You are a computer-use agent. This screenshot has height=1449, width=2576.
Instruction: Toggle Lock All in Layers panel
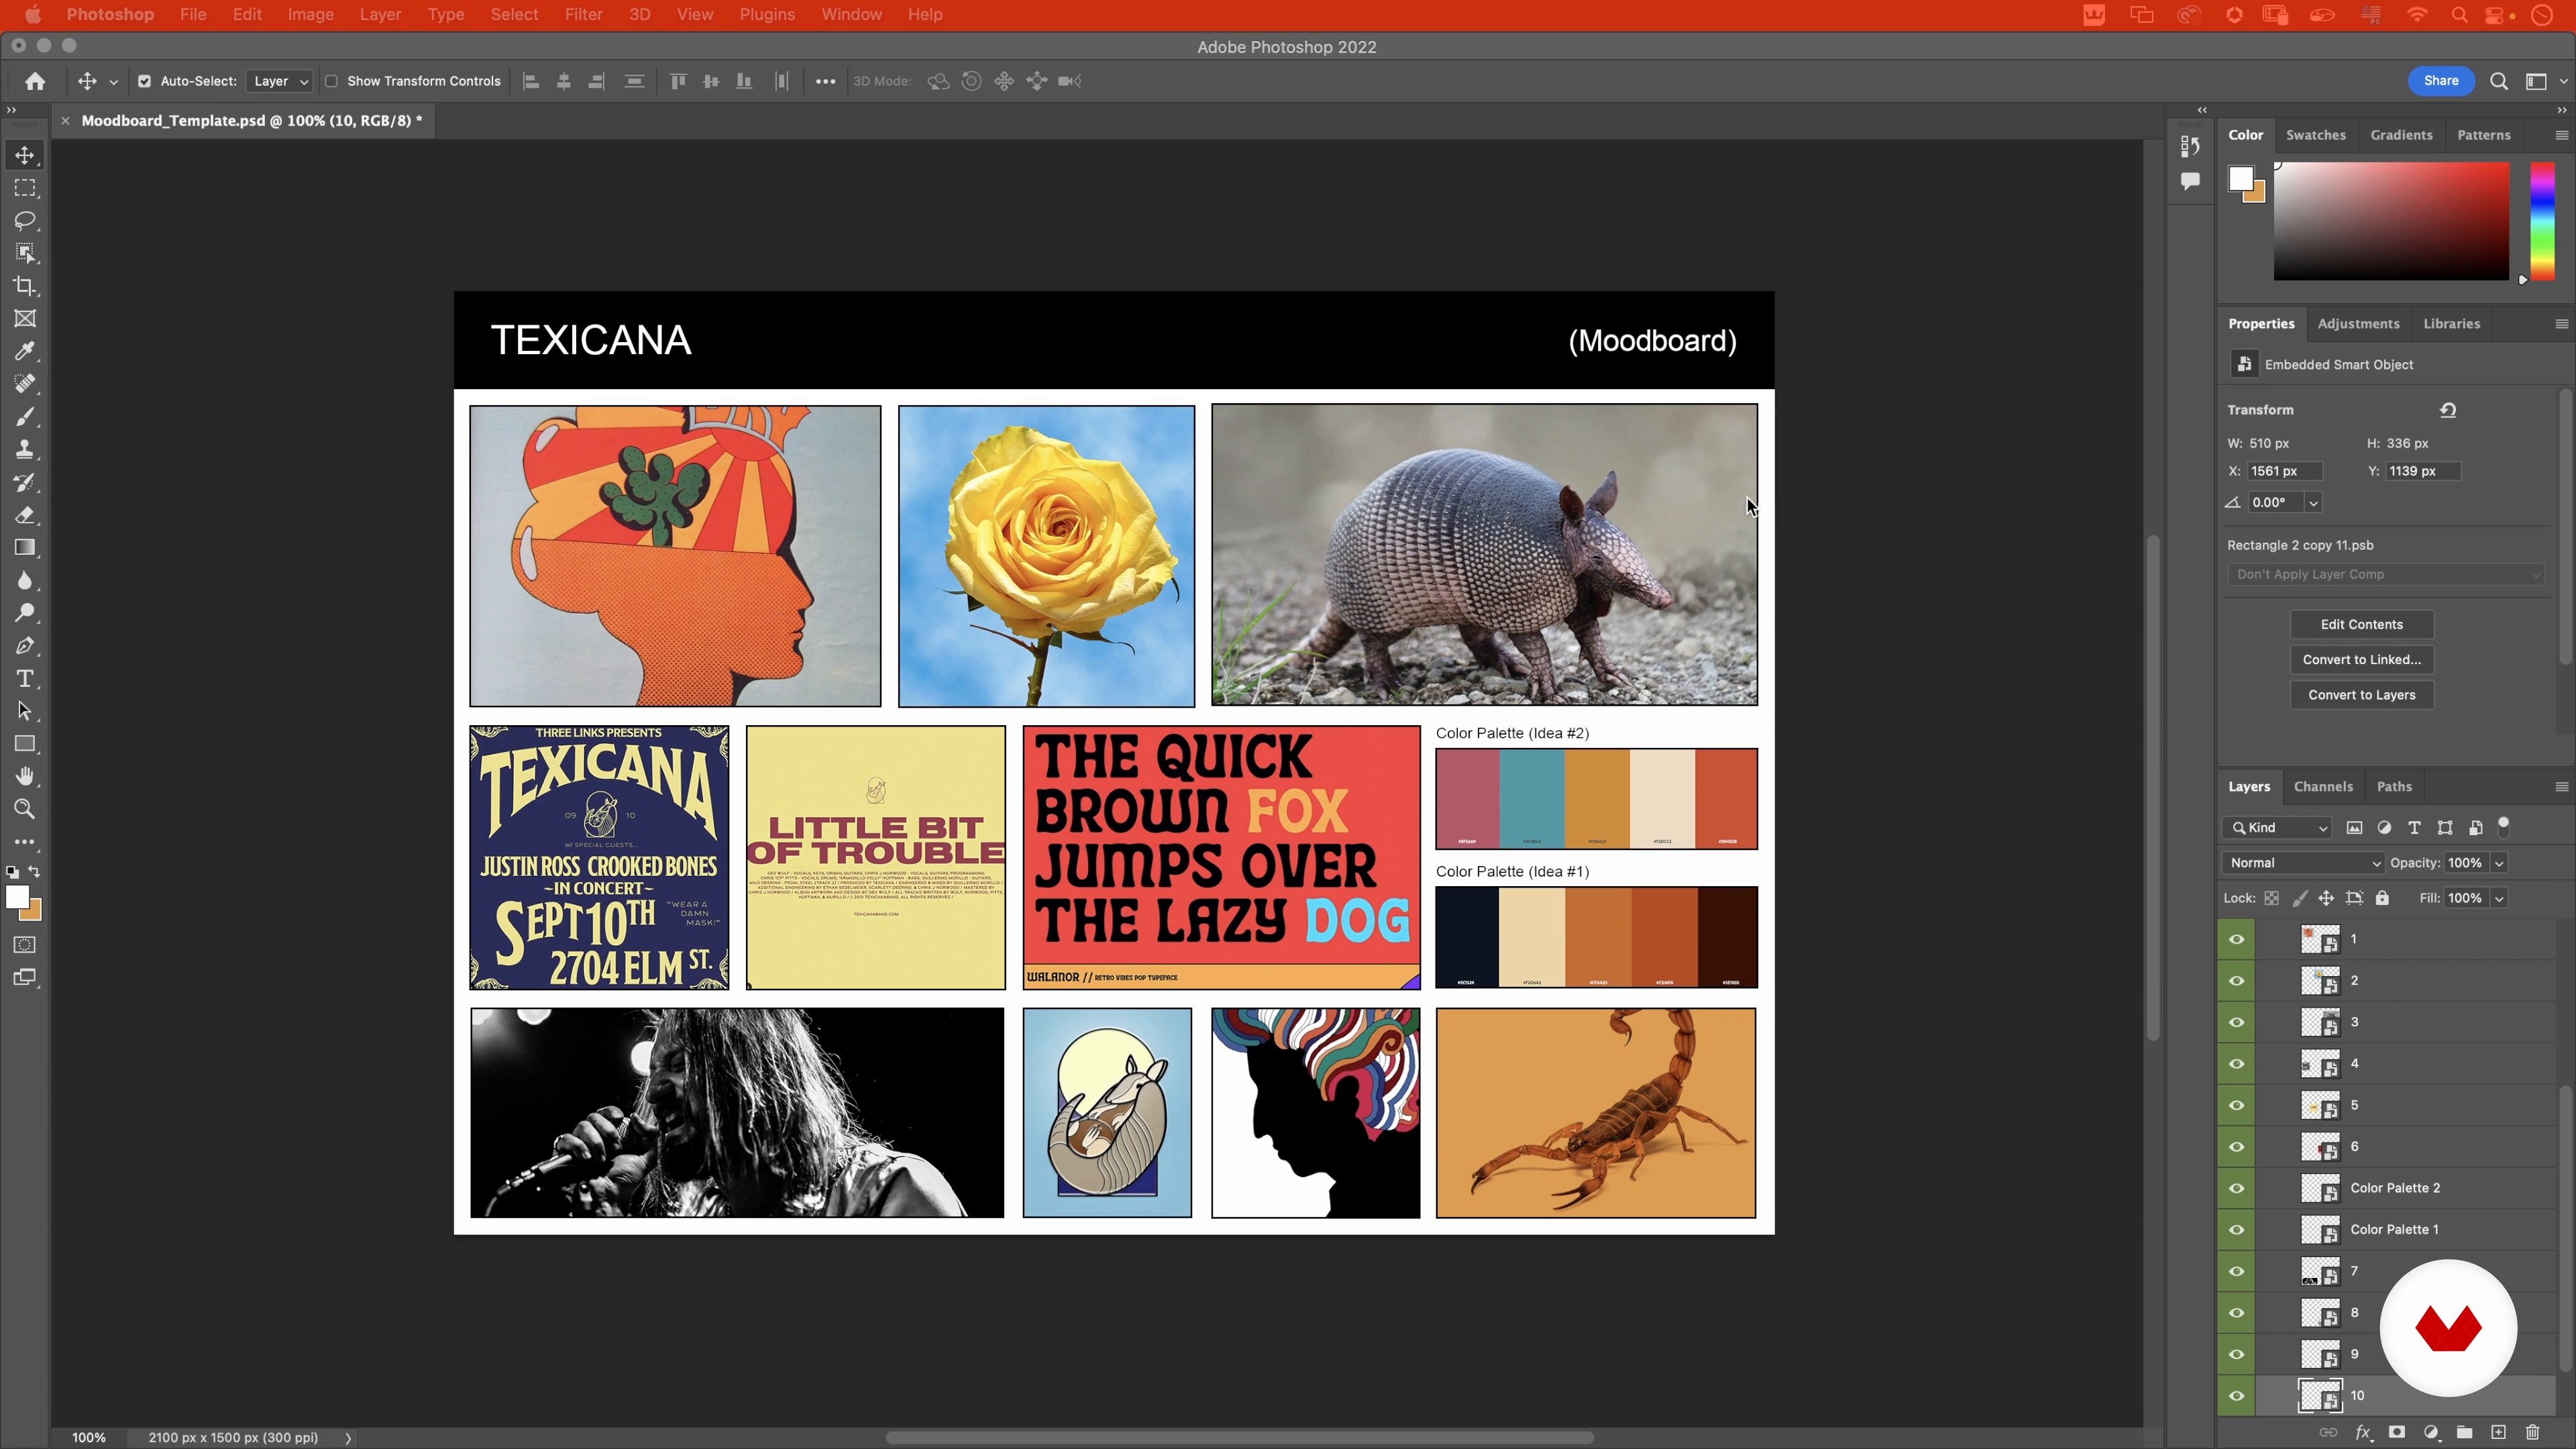click(x=2382, y=898)
